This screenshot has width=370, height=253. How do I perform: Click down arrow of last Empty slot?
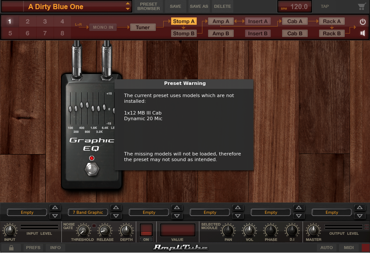(360, 216)
